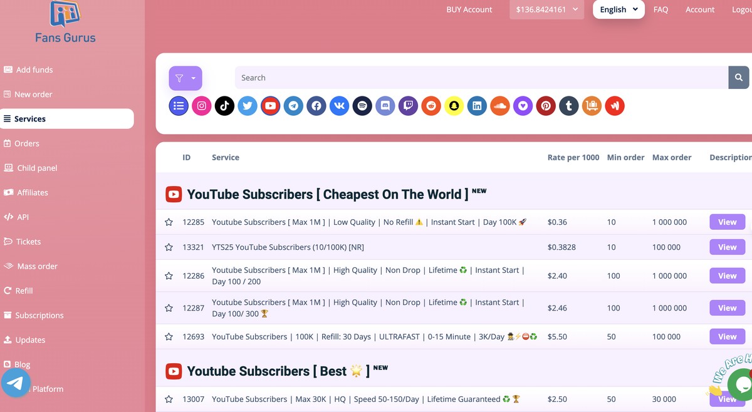View description for service 12285
This screenshot has width=752, height=412.
point(727,222)
